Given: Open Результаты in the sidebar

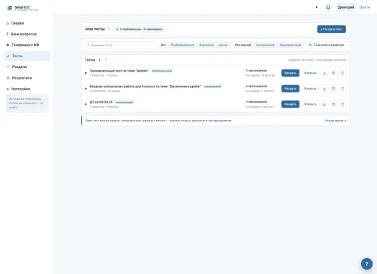Looking at the screenshot, I should click(x=27, y=78).
